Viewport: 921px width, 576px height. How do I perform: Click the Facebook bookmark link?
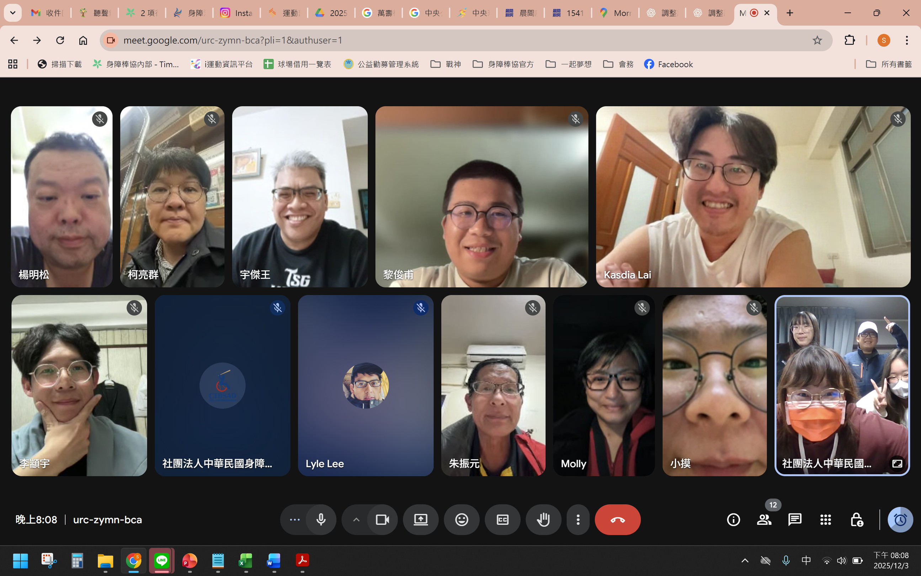pyautogui.click(x=668, y=64)
